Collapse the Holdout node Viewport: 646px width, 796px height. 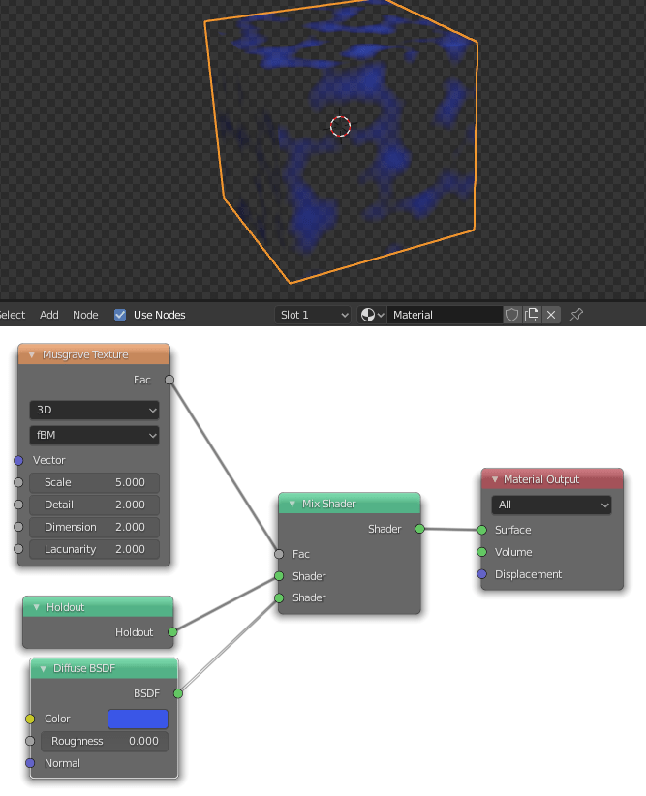click(x=36, y=607)
